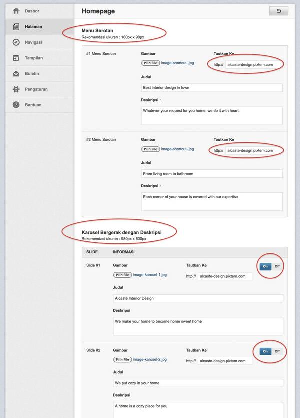
Task: Click the Navigasi compass icon
Action: click(16, 42)
